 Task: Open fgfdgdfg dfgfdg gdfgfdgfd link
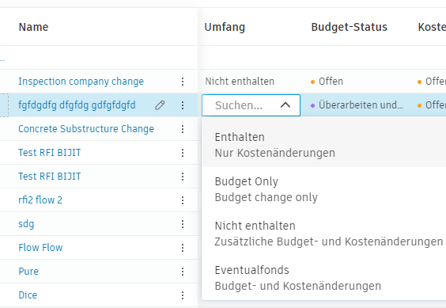click(x=77, y=105)
